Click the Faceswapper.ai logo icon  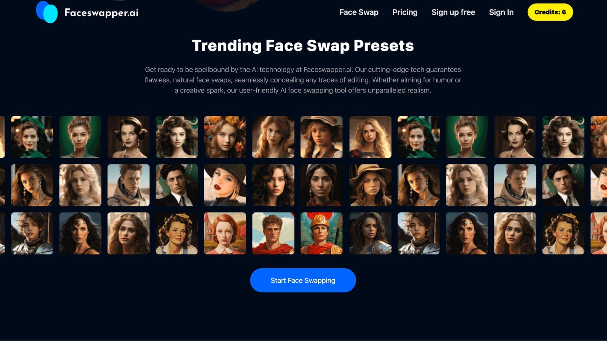tap(47, 13)
